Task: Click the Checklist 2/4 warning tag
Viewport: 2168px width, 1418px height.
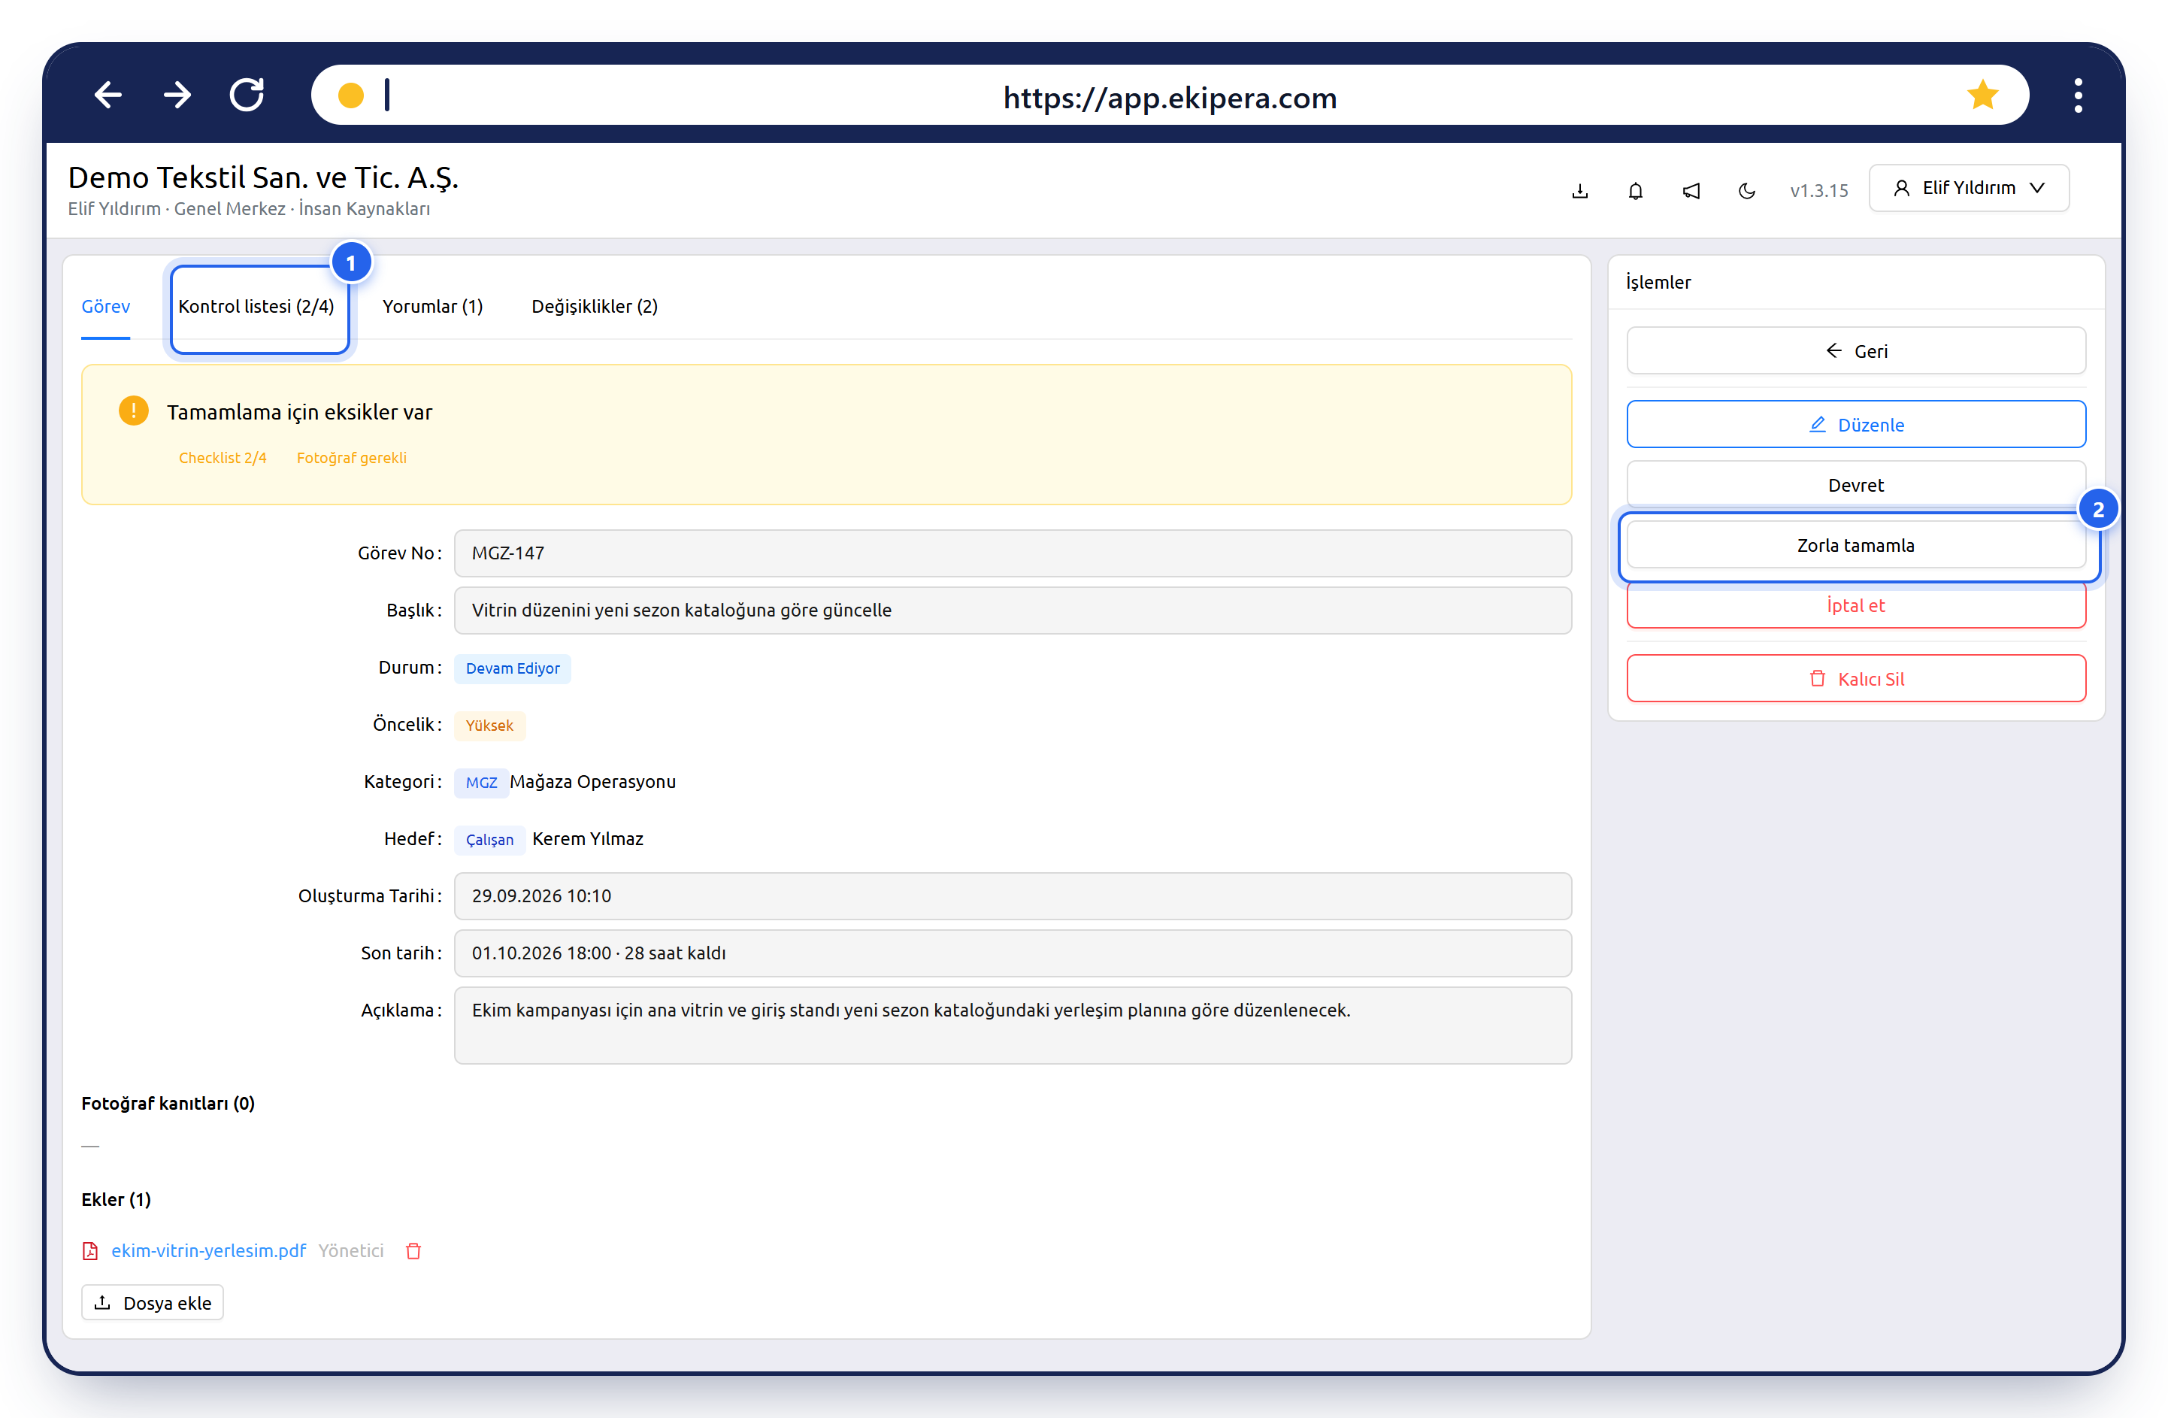Action: [x=223, y=457]
